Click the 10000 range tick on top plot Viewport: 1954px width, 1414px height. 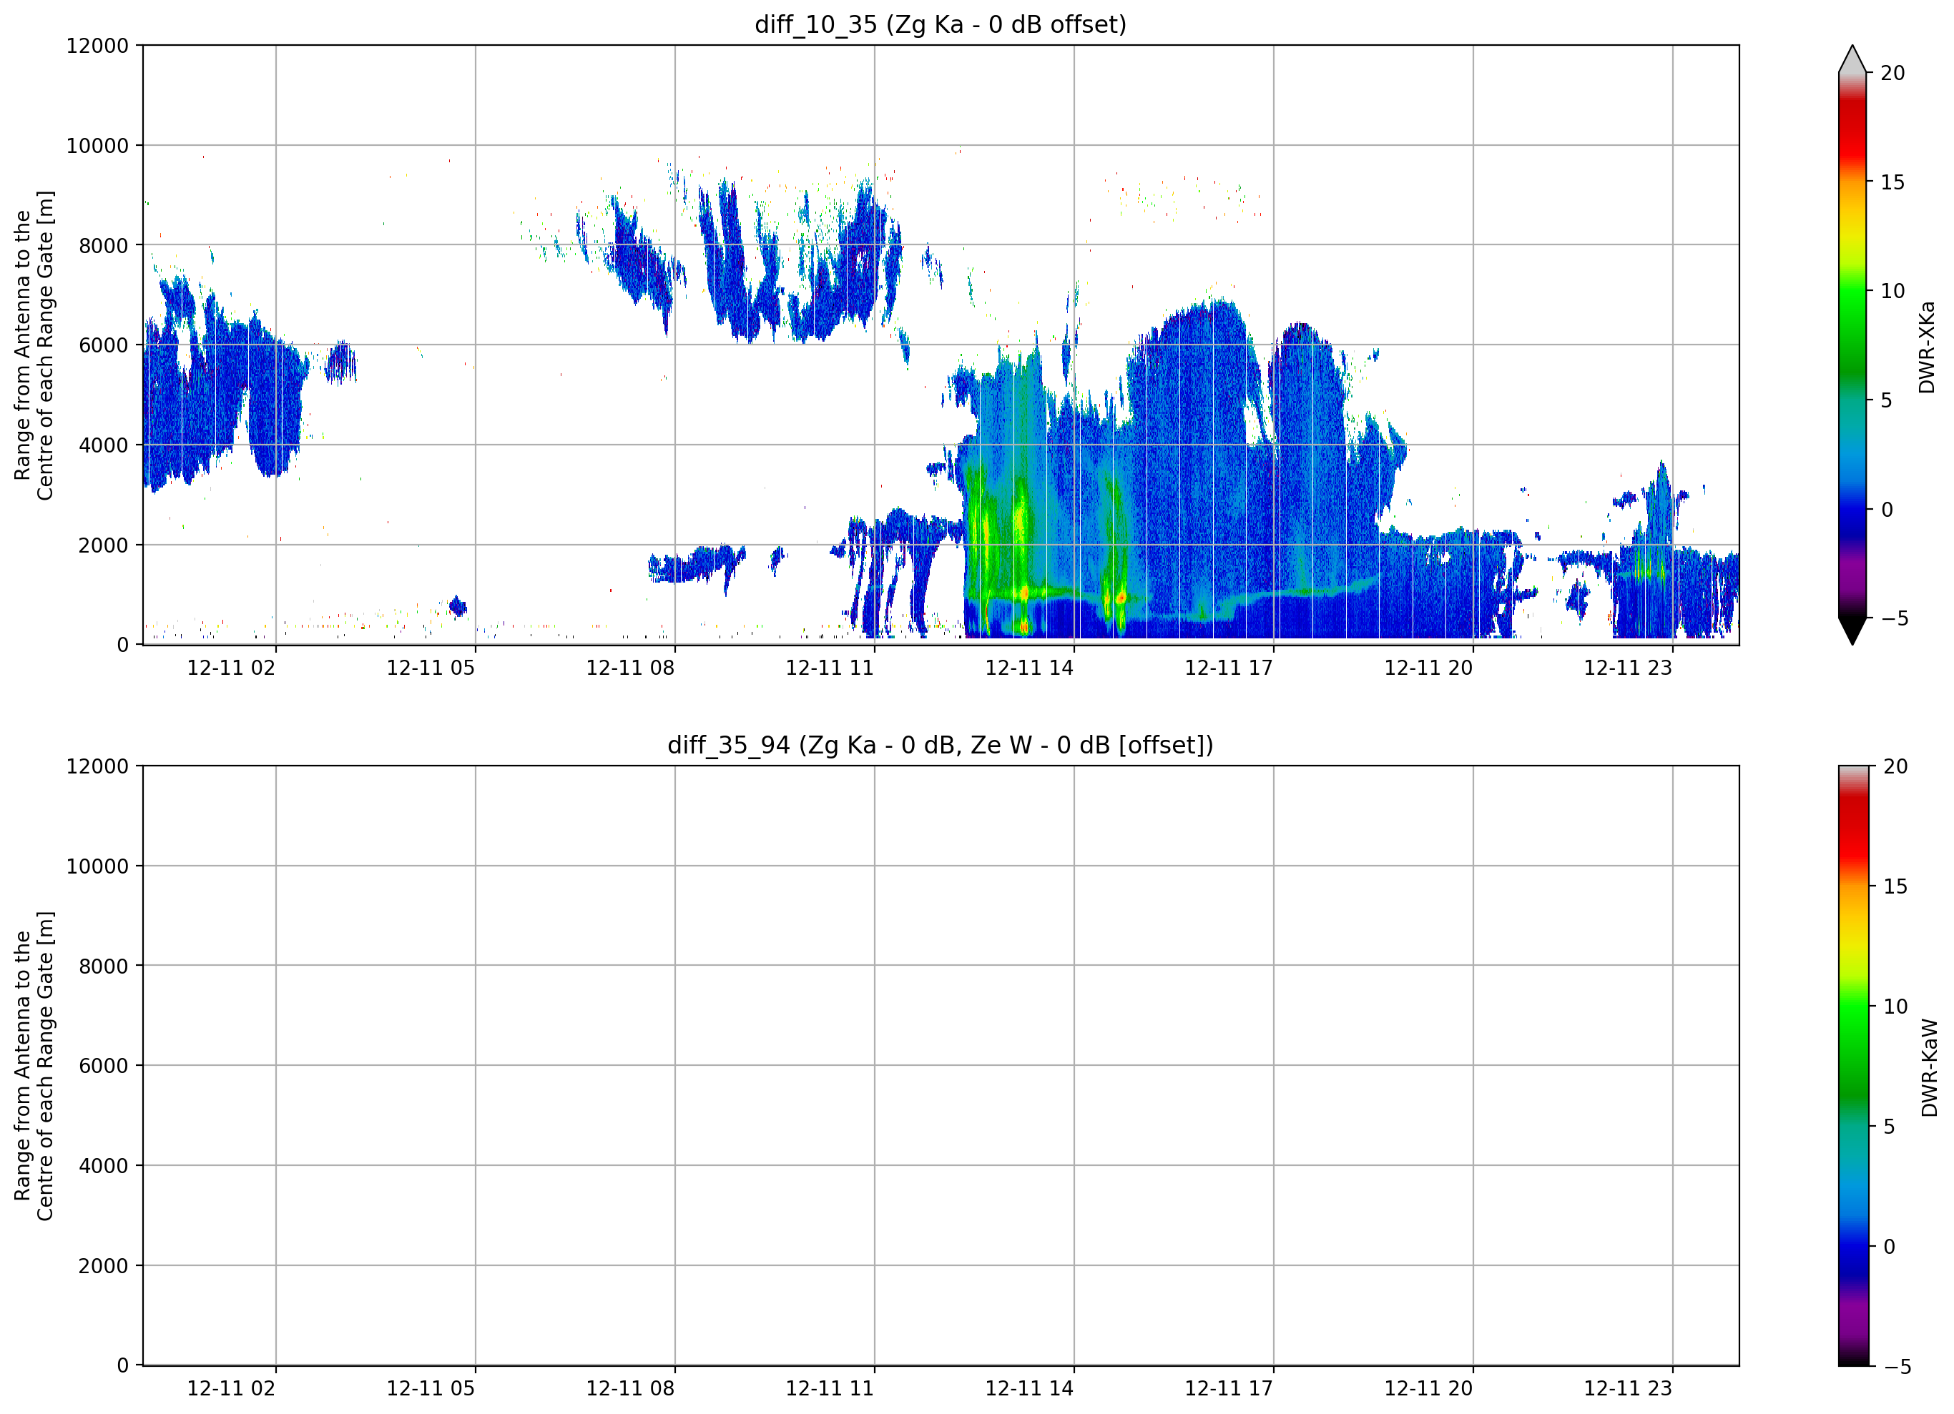[97, 146]
